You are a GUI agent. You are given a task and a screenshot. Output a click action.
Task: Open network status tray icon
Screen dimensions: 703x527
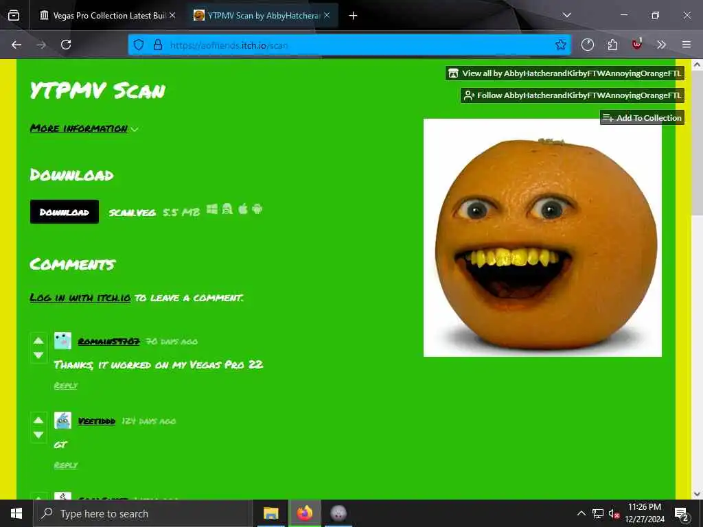[598, 513]
